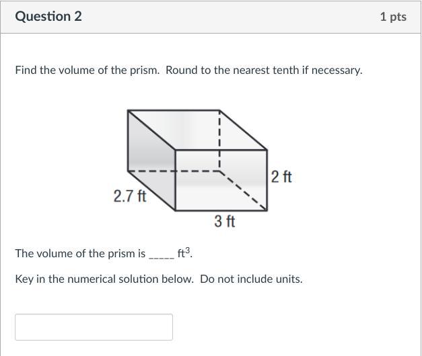Click the 3 ft dimension label
422x356 pixels.
225,221
